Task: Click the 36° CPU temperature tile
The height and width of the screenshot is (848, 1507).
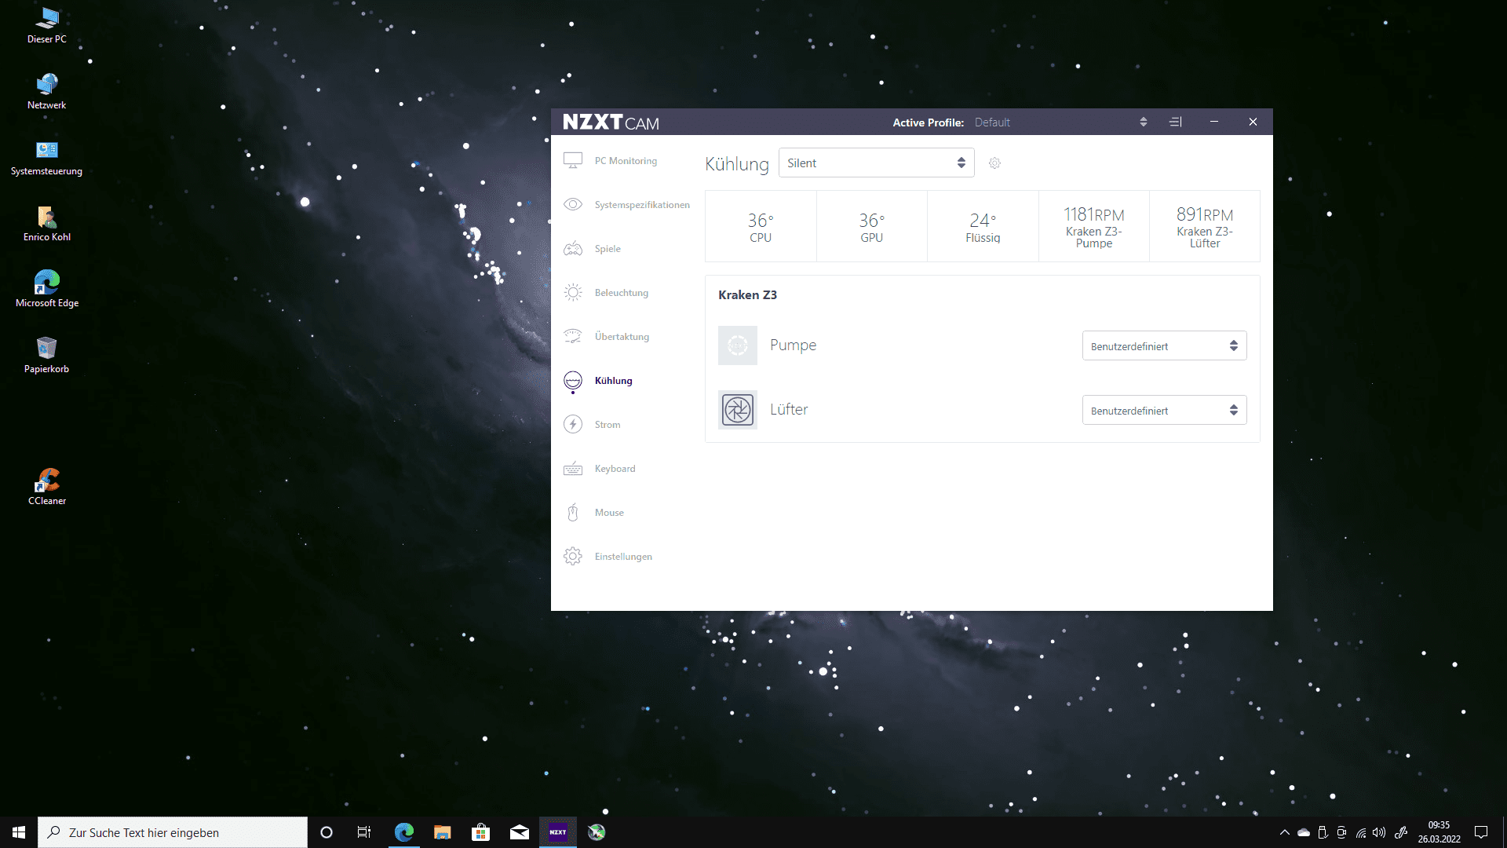Action: (x=761, y=227)
